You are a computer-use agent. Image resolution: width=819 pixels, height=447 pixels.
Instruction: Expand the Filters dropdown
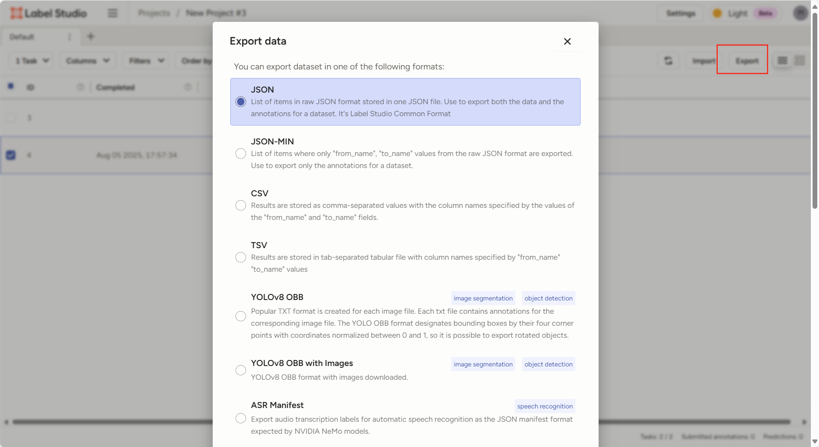click(146, 61)
